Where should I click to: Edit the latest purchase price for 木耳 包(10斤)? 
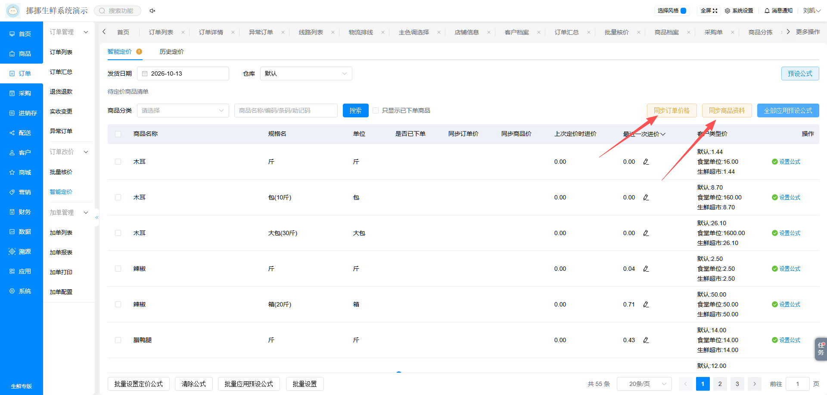(x=646, y=197)
